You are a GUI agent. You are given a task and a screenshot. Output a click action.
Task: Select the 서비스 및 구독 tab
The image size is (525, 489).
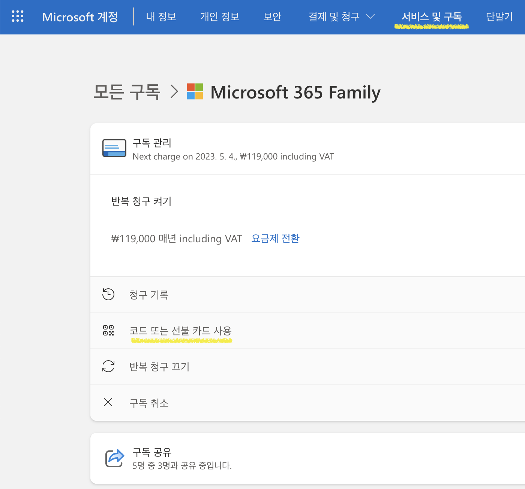coord(431,16)
